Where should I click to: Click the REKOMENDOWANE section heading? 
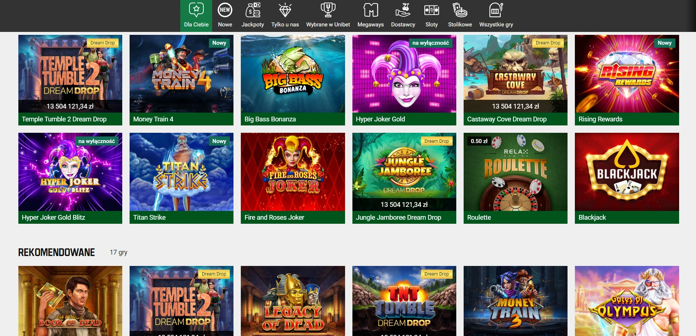tap(57, 252)
